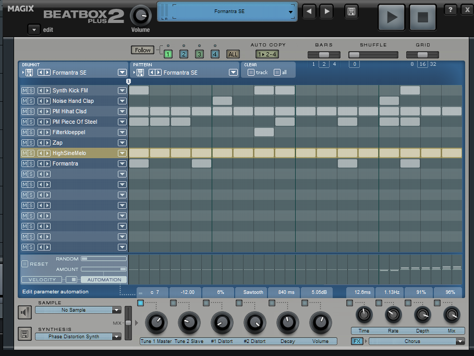Open the No Sample dropdown
This screenshot has height=356, width=474.
point(116,310)
